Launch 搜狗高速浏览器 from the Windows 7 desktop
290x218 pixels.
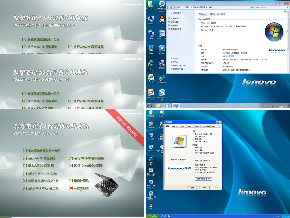click(162, 95)
